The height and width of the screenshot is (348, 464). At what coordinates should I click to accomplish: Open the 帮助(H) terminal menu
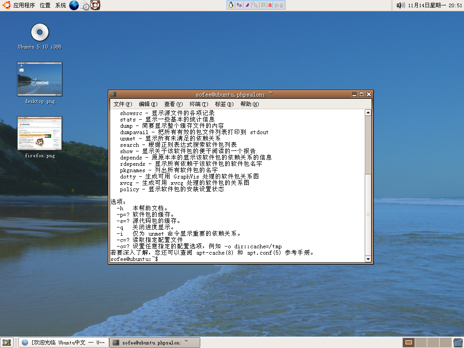[x=250, y=104]
